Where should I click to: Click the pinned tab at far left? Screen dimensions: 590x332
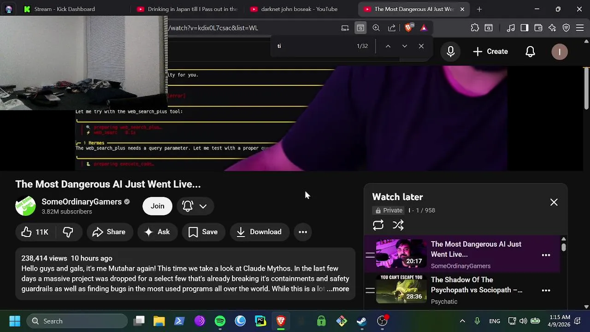click(9, 9)
